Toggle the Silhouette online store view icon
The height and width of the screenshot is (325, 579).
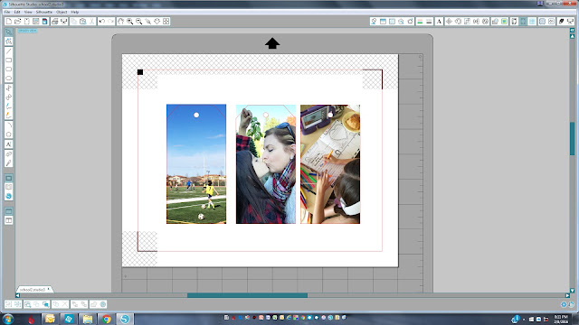[x=8, y=196]
